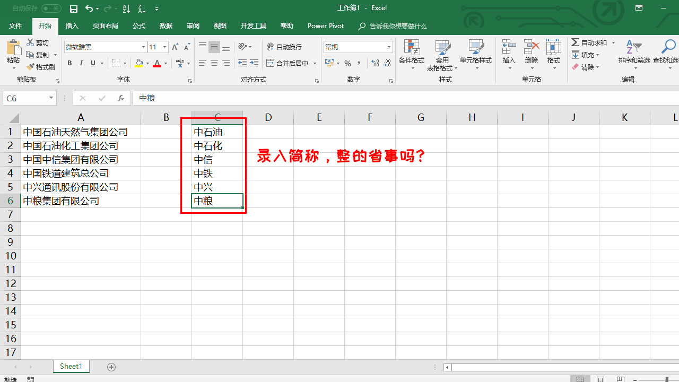Image resolution: width=679 pixels, height=382 pixels.
Task: Apply percent style
Action: coord(347,63)
